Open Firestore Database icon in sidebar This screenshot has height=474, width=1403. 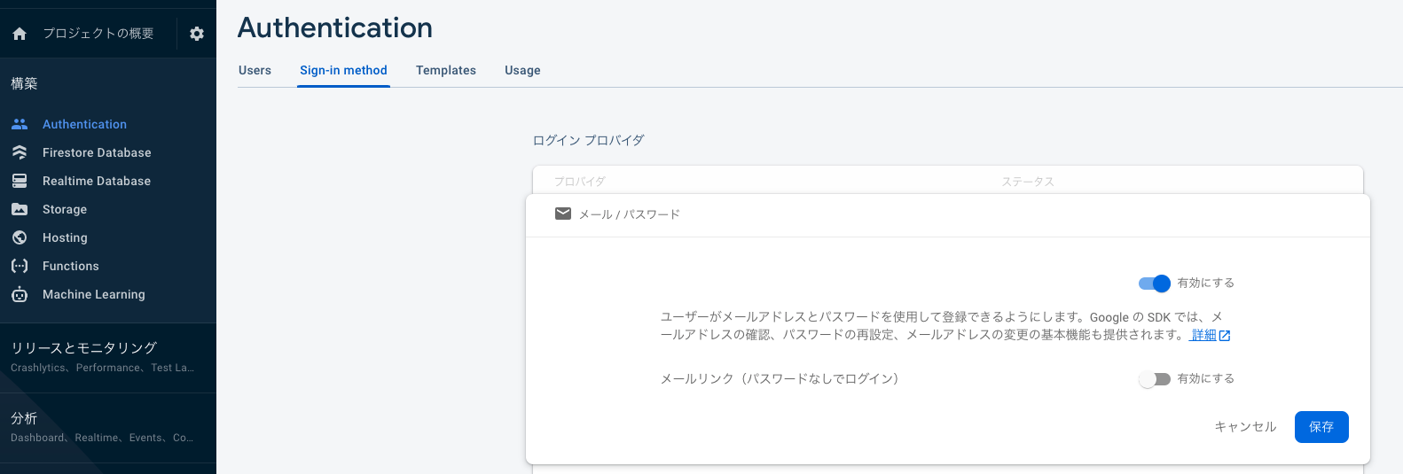coord(20,152)
